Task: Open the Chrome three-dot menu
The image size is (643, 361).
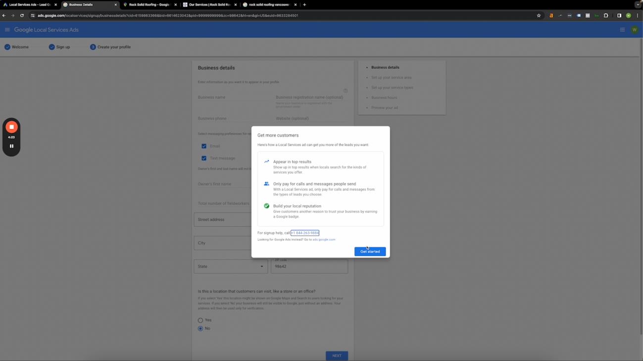Action: tap(638, 15)
